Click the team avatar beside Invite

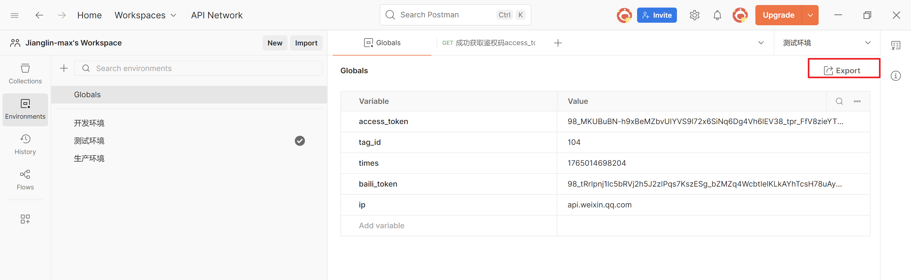[x=624, y=15]
